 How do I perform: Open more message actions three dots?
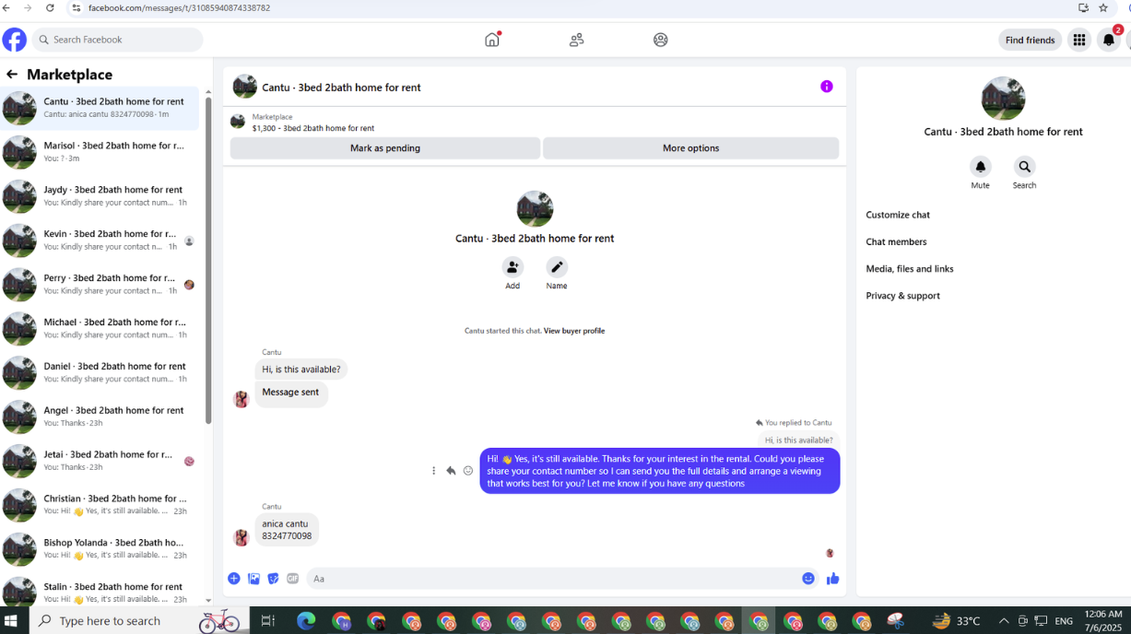[x=433, y=471]
